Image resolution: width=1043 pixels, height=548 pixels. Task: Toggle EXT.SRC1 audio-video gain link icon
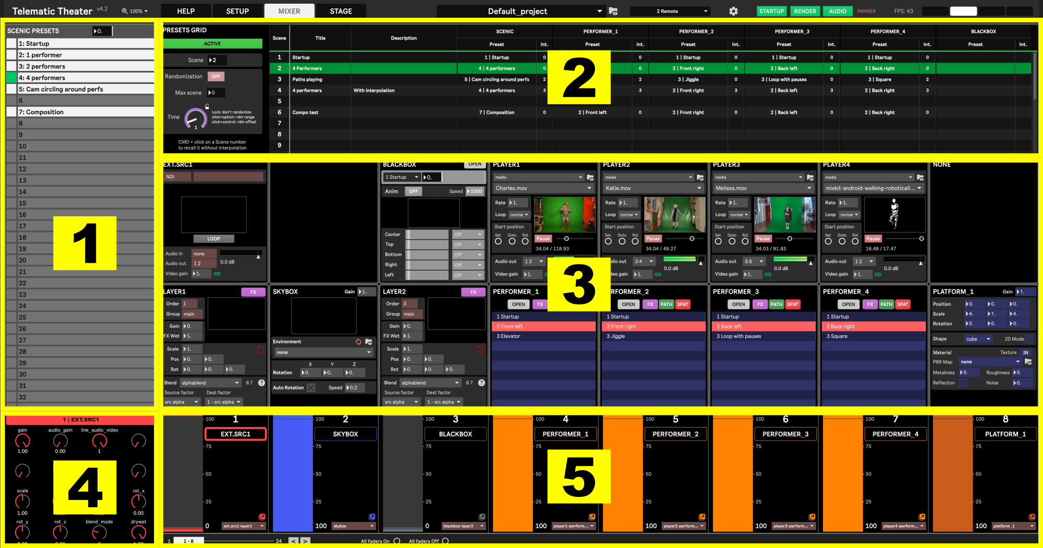tap(217, 274)
